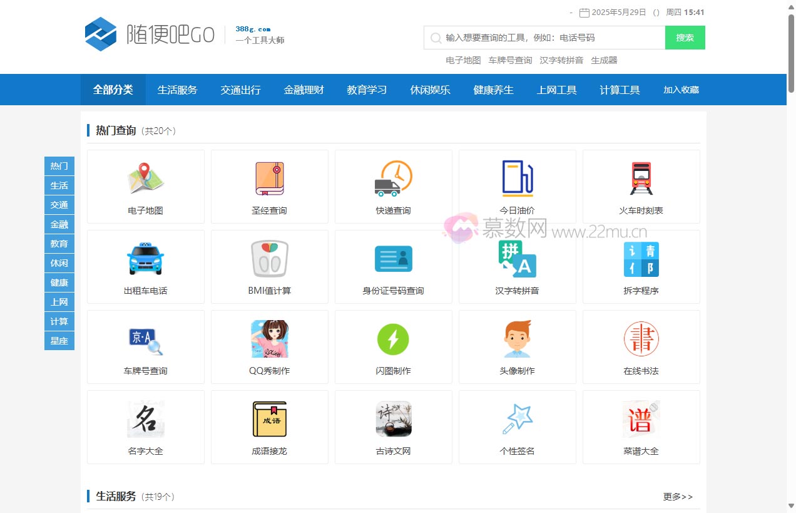Switch to the 健康养生 category tab
The height and width of the screenshot is (513, 796).
[x=493, y=90]
